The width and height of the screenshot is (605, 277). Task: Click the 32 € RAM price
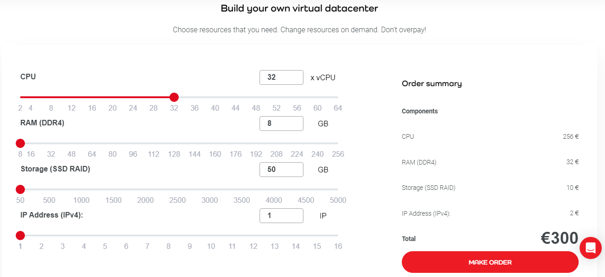(573, 162)
